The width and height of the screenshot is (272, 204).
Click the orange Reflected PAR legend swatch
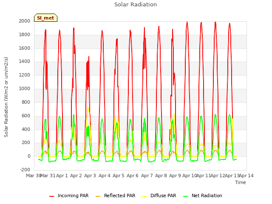(x=98, y=196)
